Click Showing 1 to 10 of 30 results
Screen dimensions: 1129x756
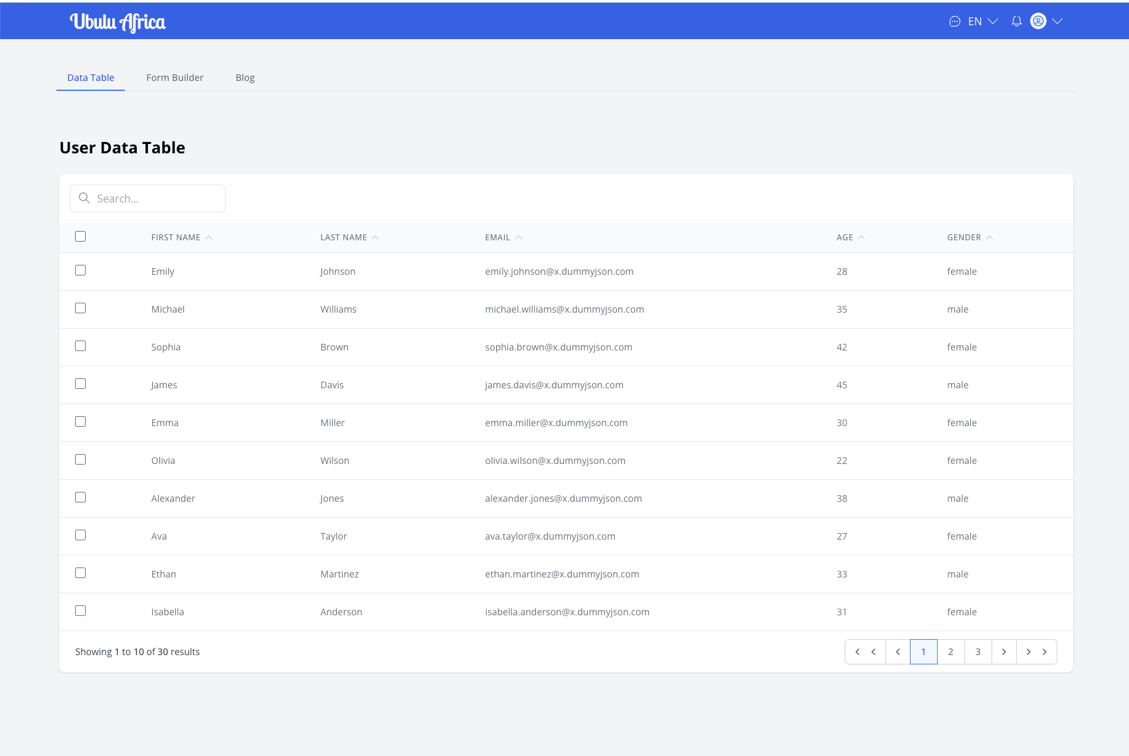[x=137, y=652]
